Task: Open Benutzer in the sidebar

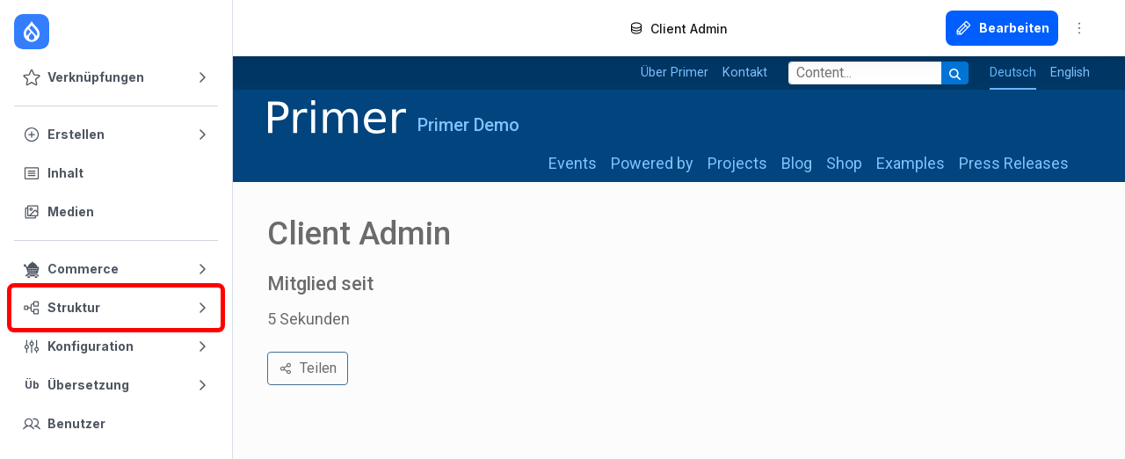Action: tap(116, 424)
